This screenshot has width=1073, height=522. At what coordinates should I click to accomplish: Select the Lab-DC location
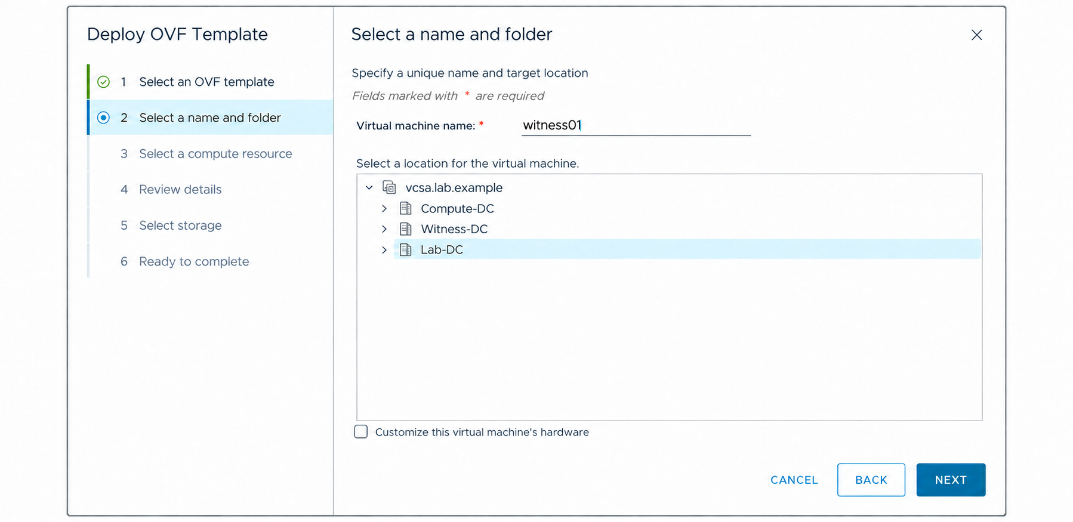click(x=687, y=249)
